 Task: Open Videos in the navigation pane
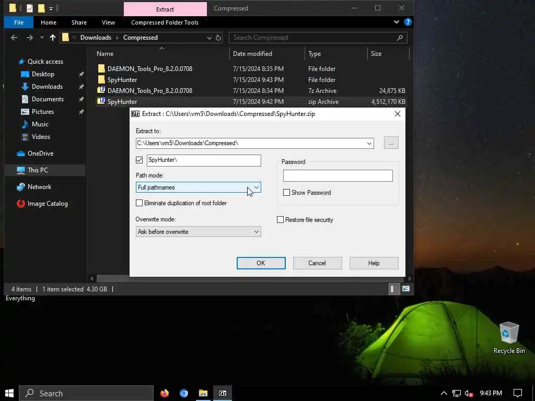pyautogui.click(x=41, y=137)
